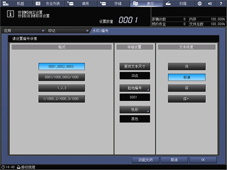Click the 黑色 color value field
The image size is (227, 170).
(135, 119)
